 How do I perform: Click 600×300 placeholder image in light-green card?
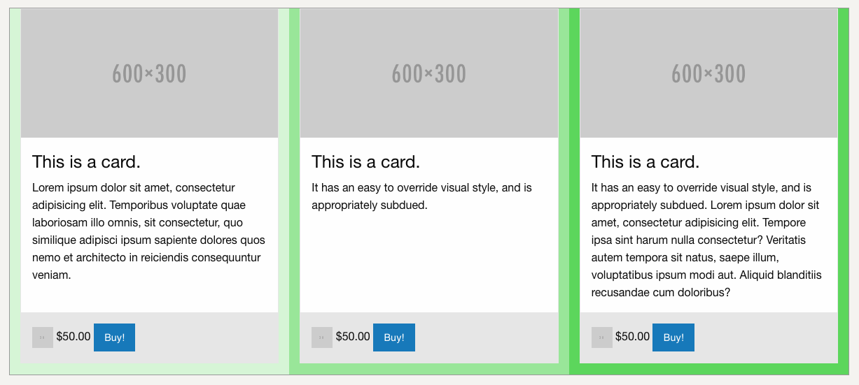pos(149,73)
